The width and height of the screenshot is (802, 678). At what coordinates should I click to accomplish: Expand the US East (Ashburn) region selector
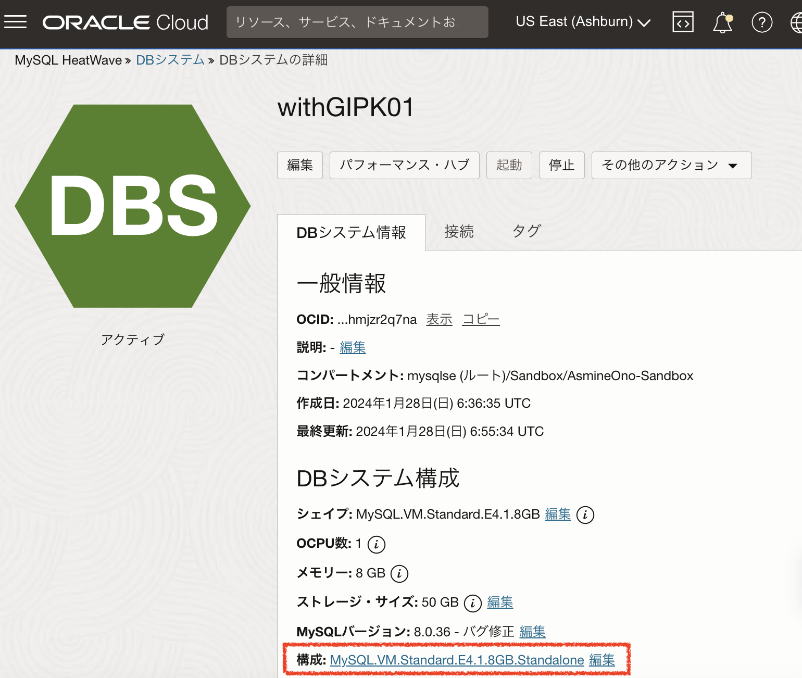pos(583,22)
